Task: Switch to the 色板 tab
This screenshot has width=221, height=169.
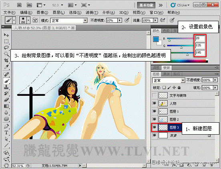Action: point(166,31)
